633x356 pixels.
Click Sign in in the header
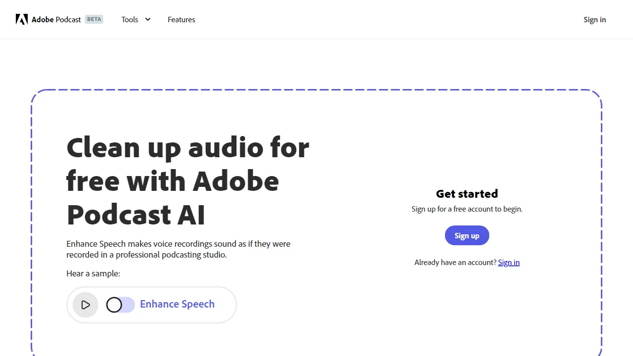point(594,20)
